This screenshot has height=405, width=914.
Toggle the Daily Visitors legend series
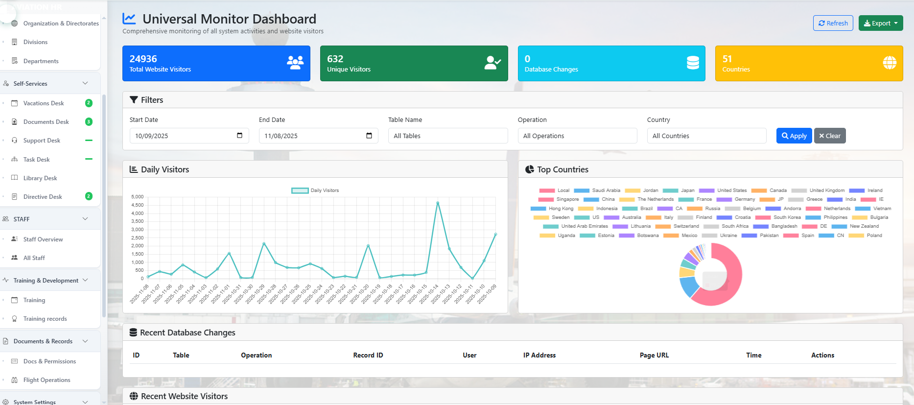300,191
